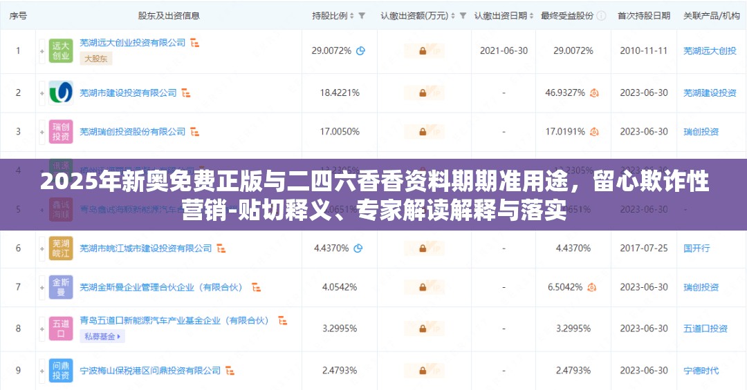
Task: Click the 芜湖市建设投资 round logo
Action: coord(61,92)
